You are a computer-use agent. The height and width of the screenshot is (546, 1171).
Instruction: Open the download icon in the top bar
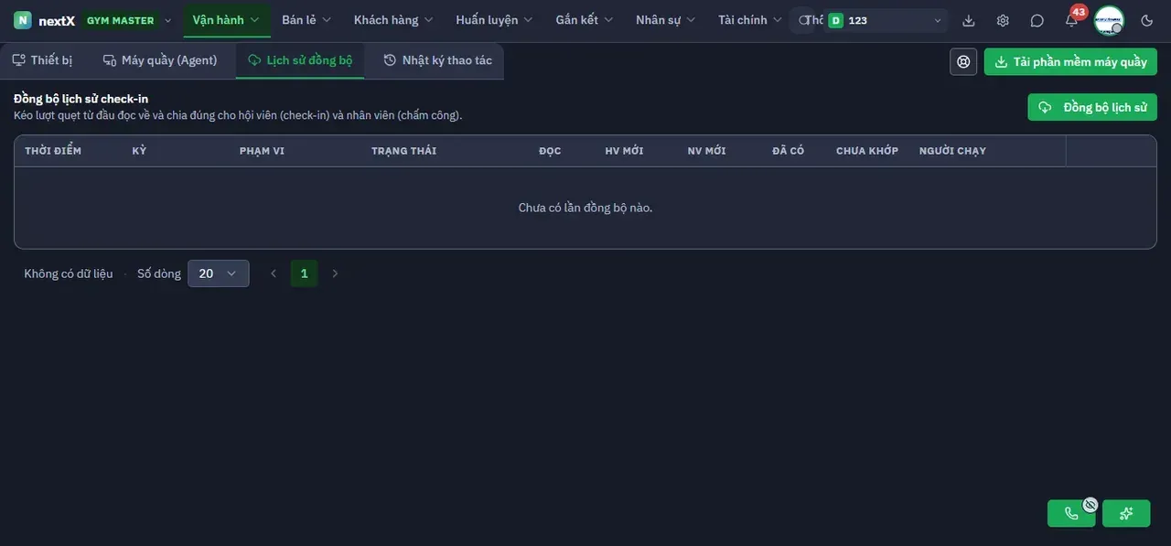tap(969, 20)
